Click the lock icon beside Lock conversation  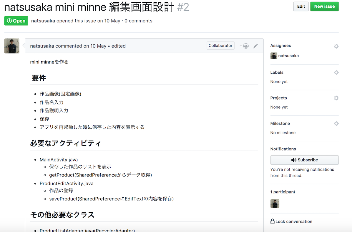click(273, 221)
